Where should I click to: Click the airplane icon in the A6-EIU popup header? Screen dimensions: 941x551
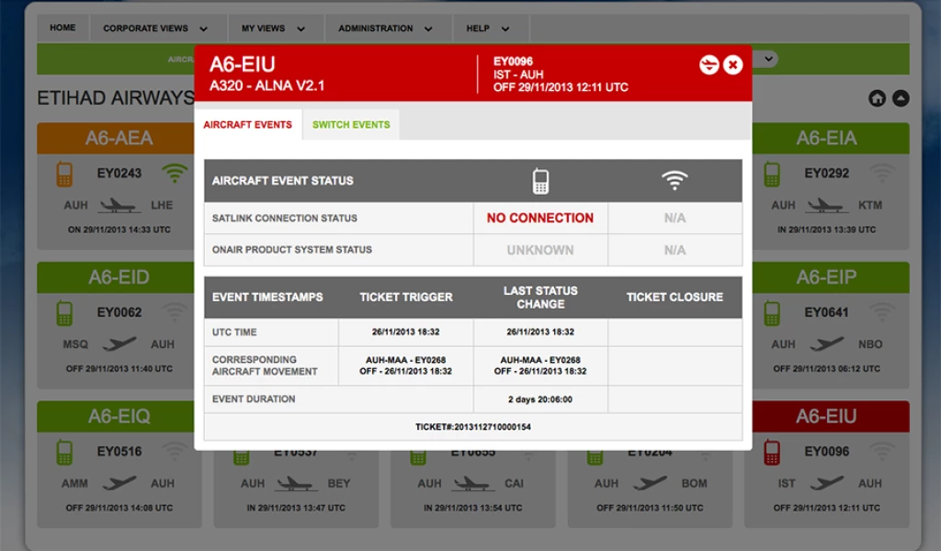click(709, 64)
